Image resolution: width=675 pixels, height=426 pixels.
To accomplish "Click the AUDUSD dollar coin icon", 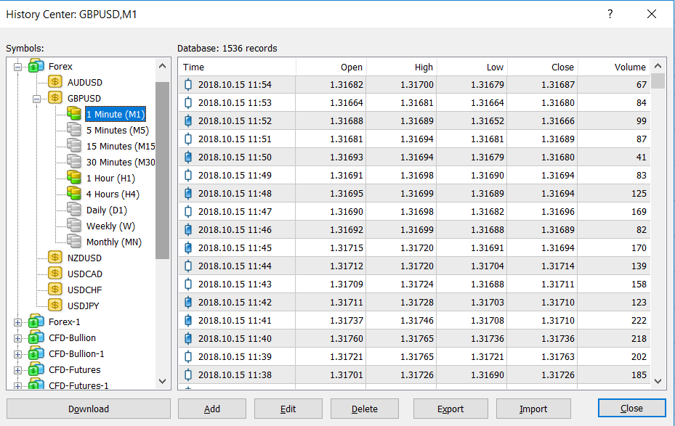I will coord(55,82).
